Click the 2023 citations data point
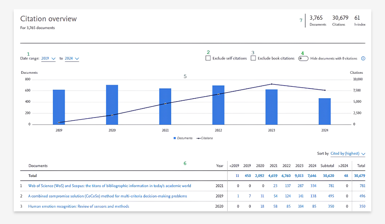 [x=272, y=84]
